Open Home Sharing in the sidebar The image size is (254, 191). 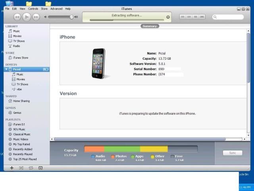pos(21,101)
